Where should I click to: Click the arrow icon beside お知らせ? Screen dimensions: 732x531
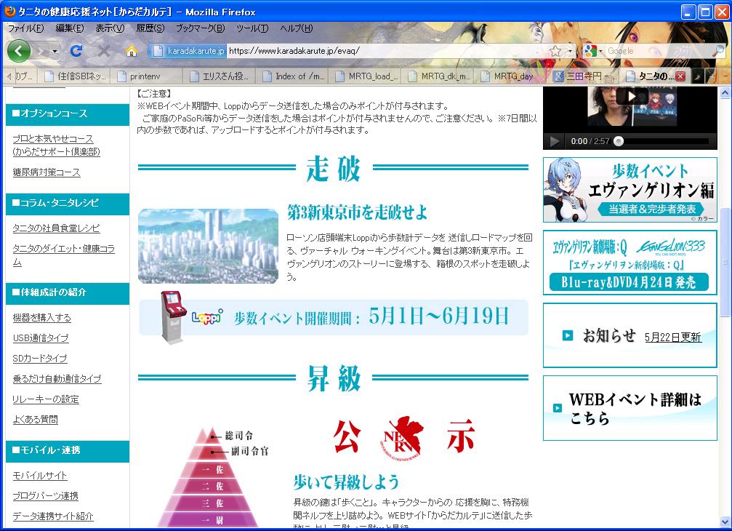point(568,335)
